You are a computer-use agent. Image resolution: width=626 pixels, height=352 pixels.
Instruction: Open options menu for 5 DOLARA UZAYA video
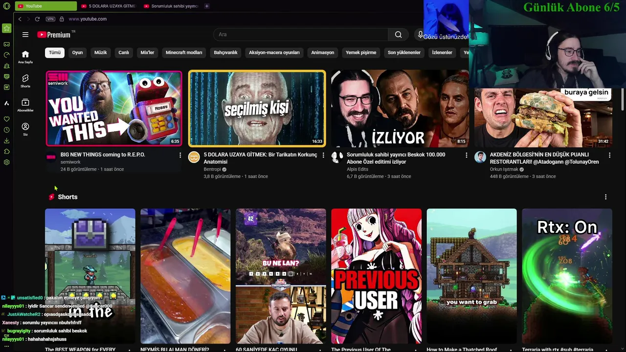click(323, 155)
